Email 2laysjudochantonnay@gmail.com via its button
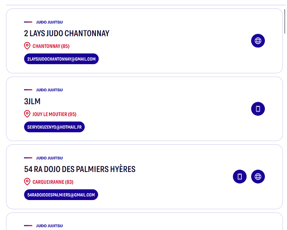 point(61,59)
